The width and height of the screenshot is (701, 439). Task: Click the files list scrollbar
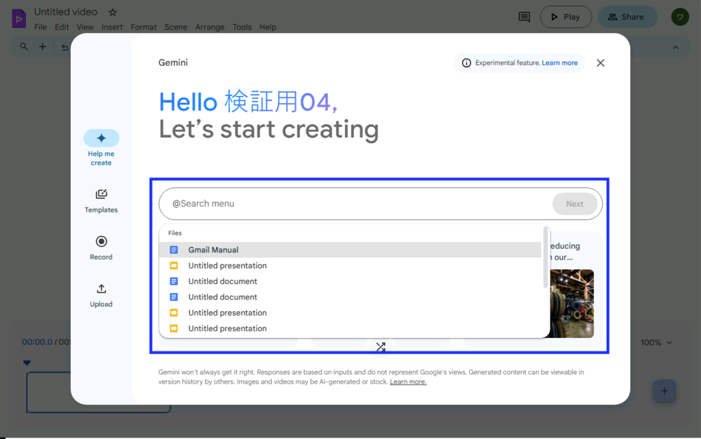click(x=545, y=257)
